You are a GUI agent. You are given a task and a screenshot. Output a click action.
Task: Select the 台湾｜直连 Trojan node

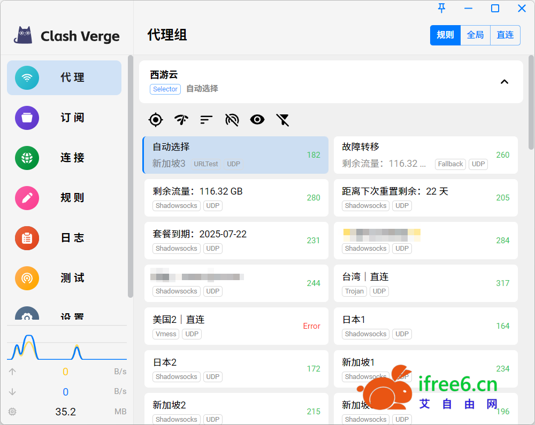point(425,283)
